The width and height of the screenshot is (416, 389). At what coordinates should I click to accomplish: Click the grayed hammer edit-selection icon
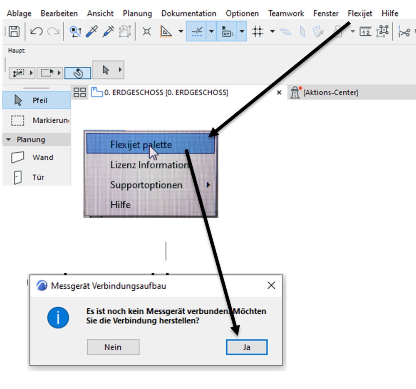click(125, 32)
